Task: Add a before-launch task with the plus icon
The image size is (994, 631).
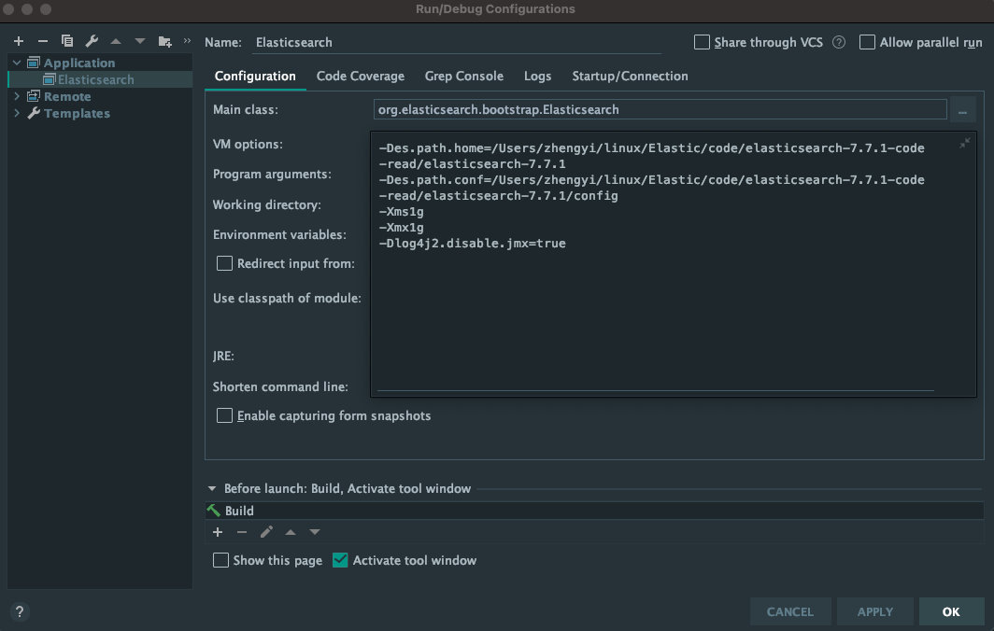Action: click(x=218, y=532)
